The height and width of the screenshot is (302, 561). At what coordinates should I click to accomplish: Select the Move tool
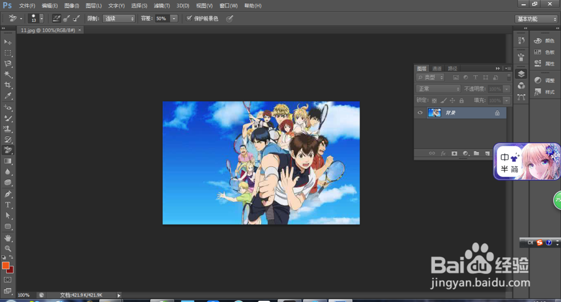7,42
